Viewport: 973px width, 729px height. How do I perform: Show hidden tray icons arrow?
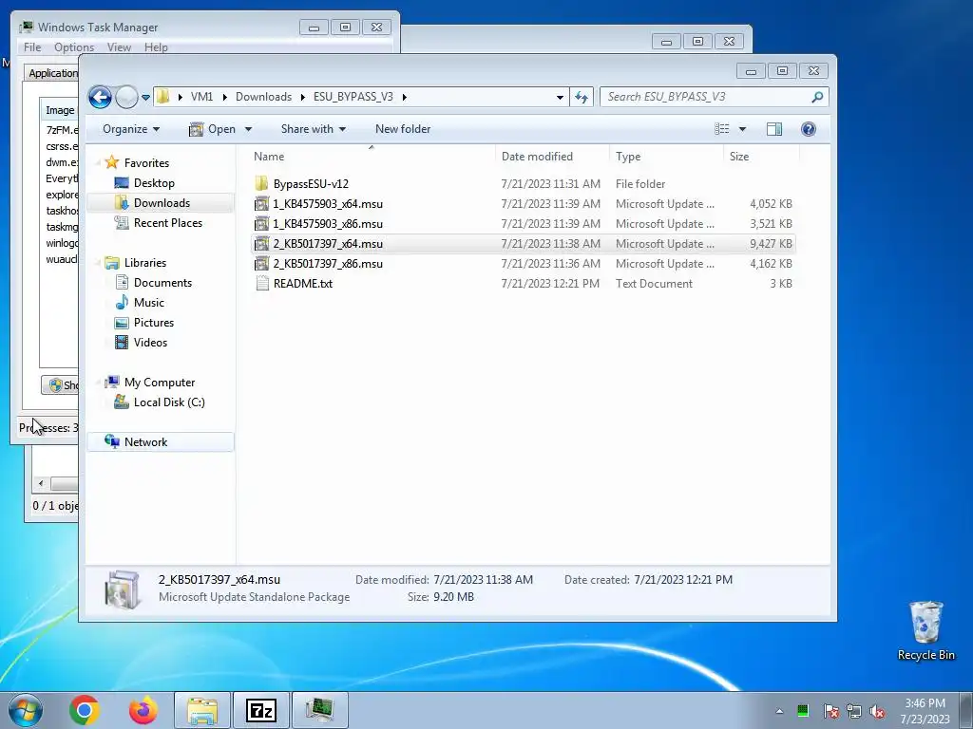779,711
